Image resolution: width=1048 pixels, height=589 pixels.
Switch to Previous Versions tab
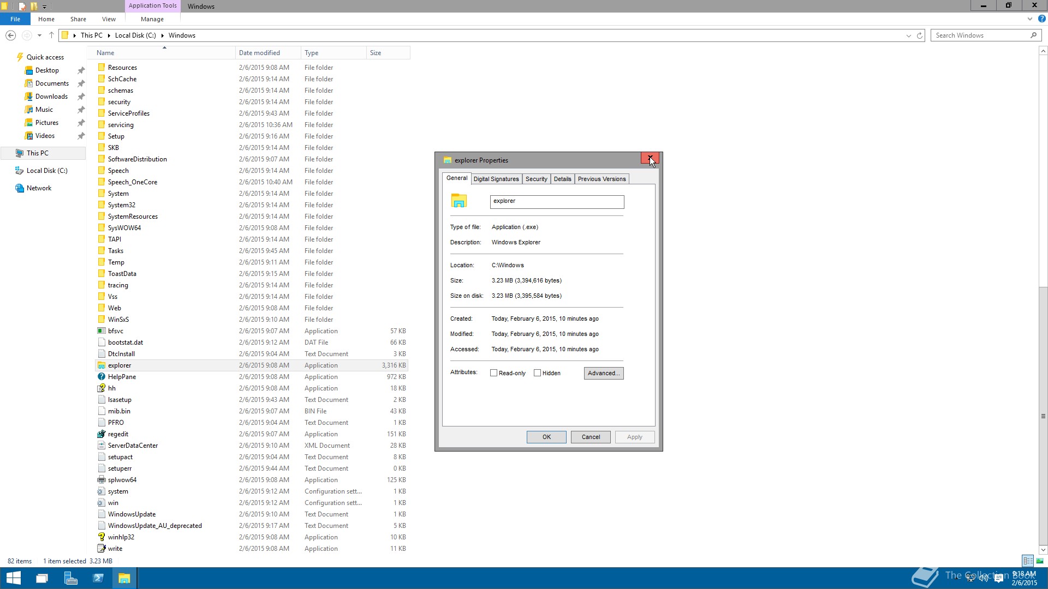coord(602,179)
